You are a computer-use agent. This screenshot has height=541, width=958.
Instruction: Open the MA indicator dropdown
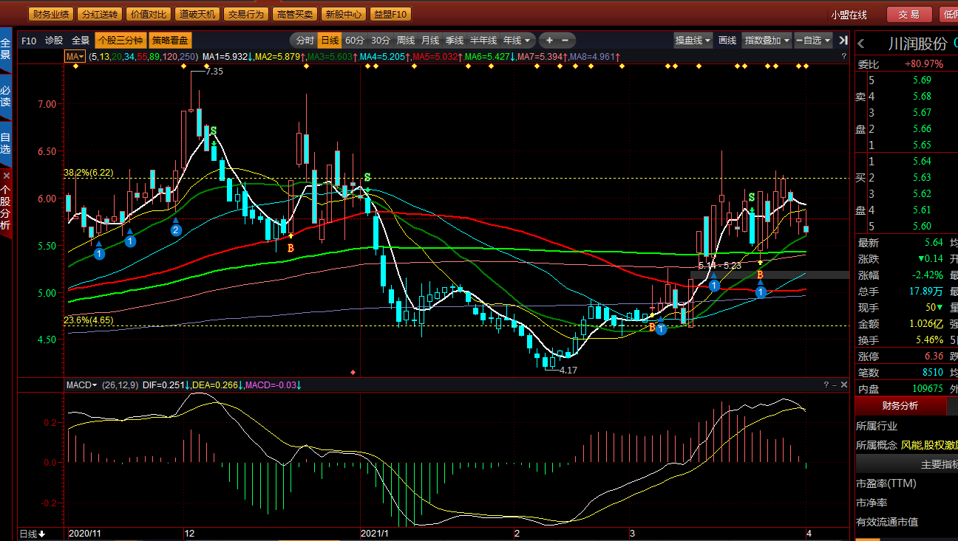[x=75, y=56]
